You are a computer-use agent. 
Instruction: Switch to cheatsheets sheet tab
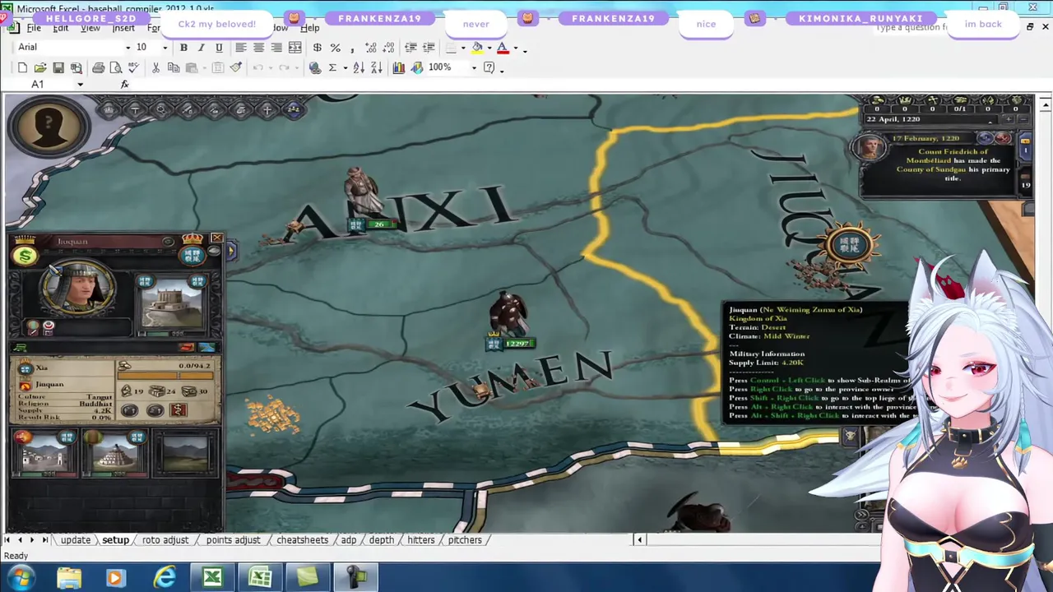[302, 540]
